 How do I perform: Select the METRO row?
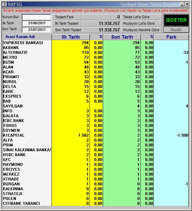[x=96, y=57]
